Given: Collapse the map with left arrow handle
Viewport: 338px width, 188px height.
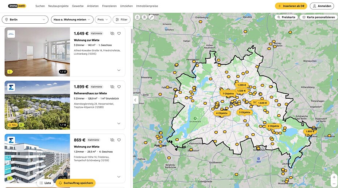Looking at the screenshot, I should 135,100.
